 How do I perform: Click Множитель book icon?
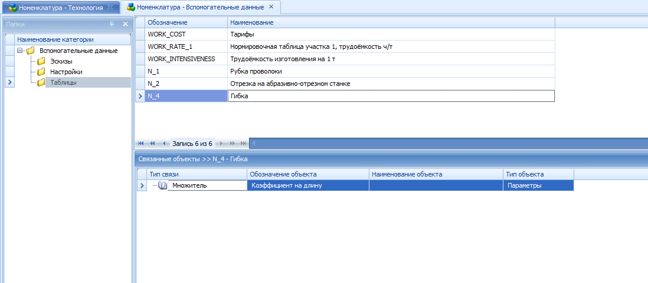click(x=162, y=186)
